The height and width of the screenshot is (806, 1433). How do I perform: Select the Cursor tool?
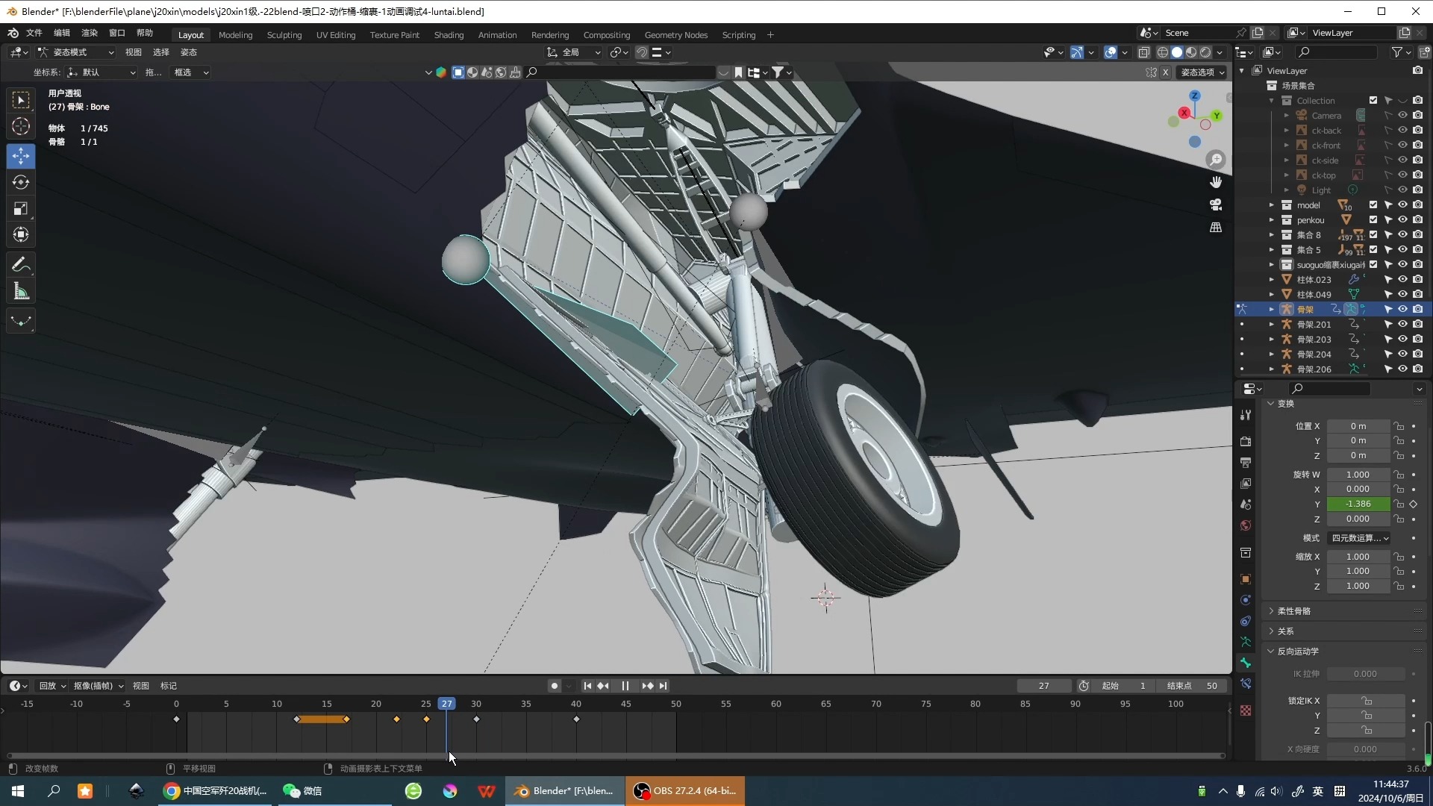(x=21, y=126)
